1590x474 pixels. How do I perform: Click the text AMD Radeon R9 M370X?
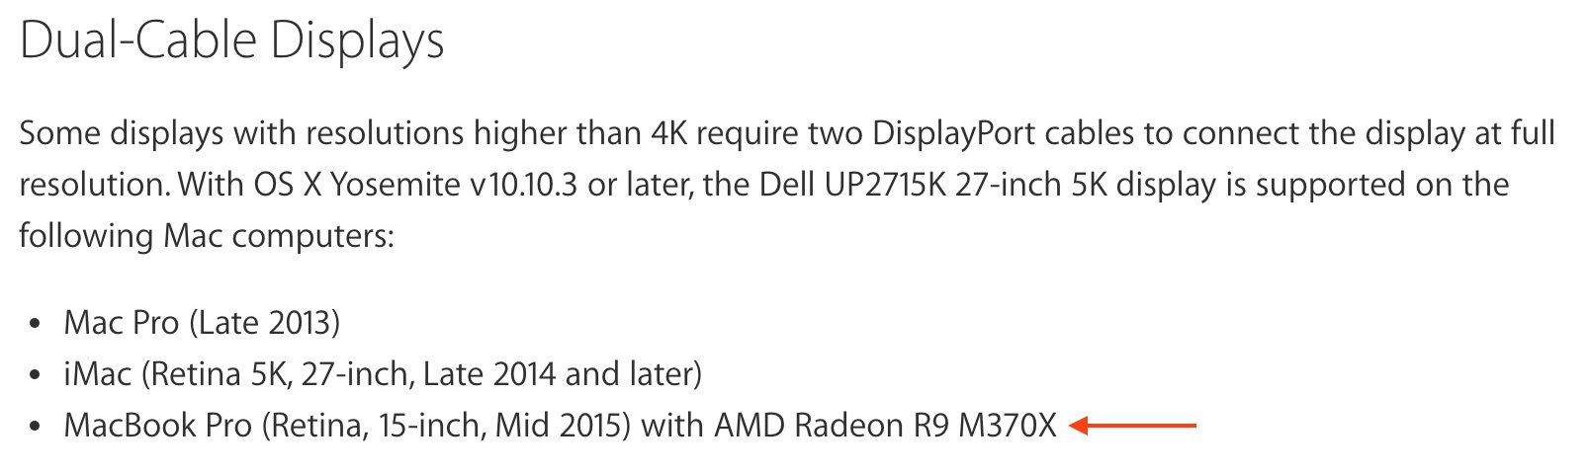[x=885, y=426]
